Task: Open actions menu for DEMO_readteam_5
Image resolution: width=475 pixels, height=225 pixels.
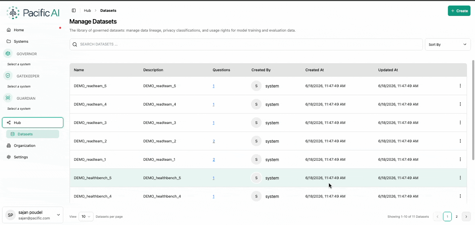Action: (460, 86)
